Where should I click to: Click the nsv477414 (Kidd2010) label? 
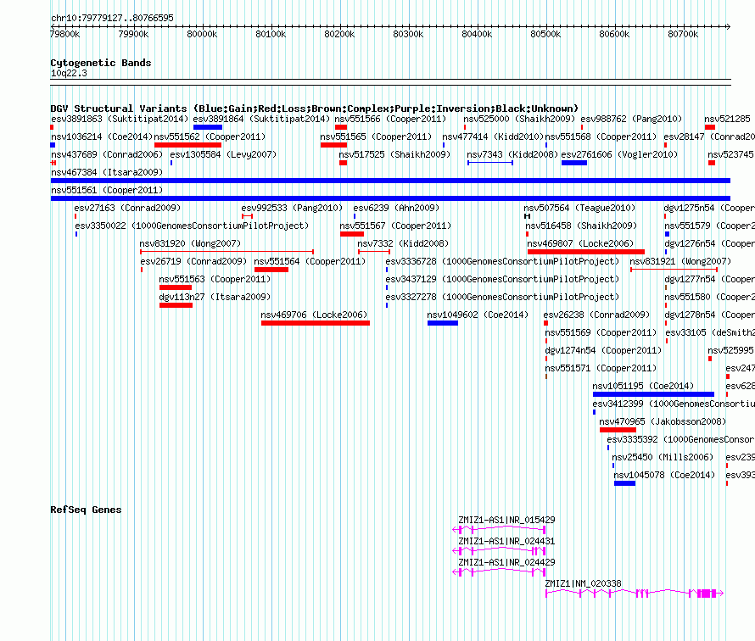[493, 137]
